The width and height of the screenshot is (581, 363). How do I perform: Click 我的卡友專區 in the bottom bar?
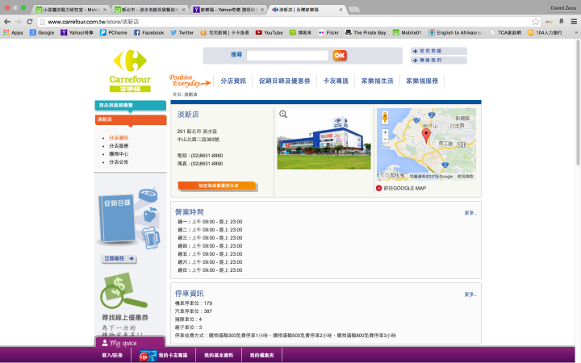[163, 355]
